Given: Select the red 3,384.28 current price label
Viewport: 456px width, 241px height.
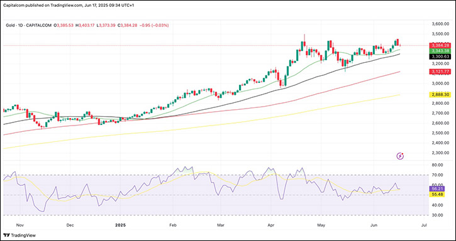Looking at the screenshot, I should pos(440,45).
